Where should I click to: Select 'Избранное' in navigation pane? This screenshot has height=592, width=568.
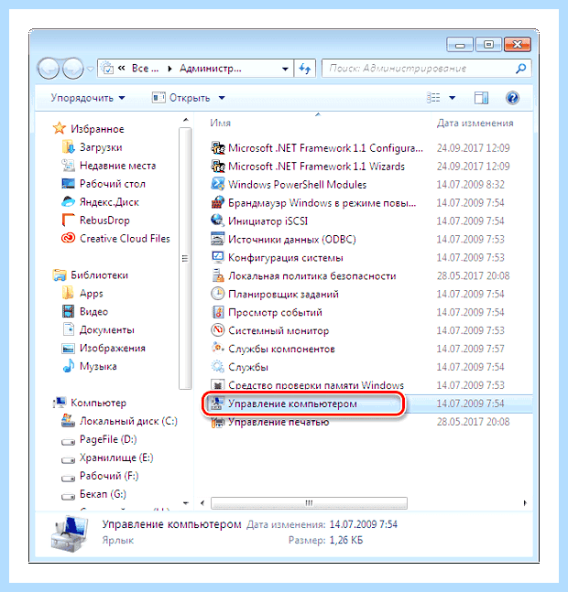88,129
